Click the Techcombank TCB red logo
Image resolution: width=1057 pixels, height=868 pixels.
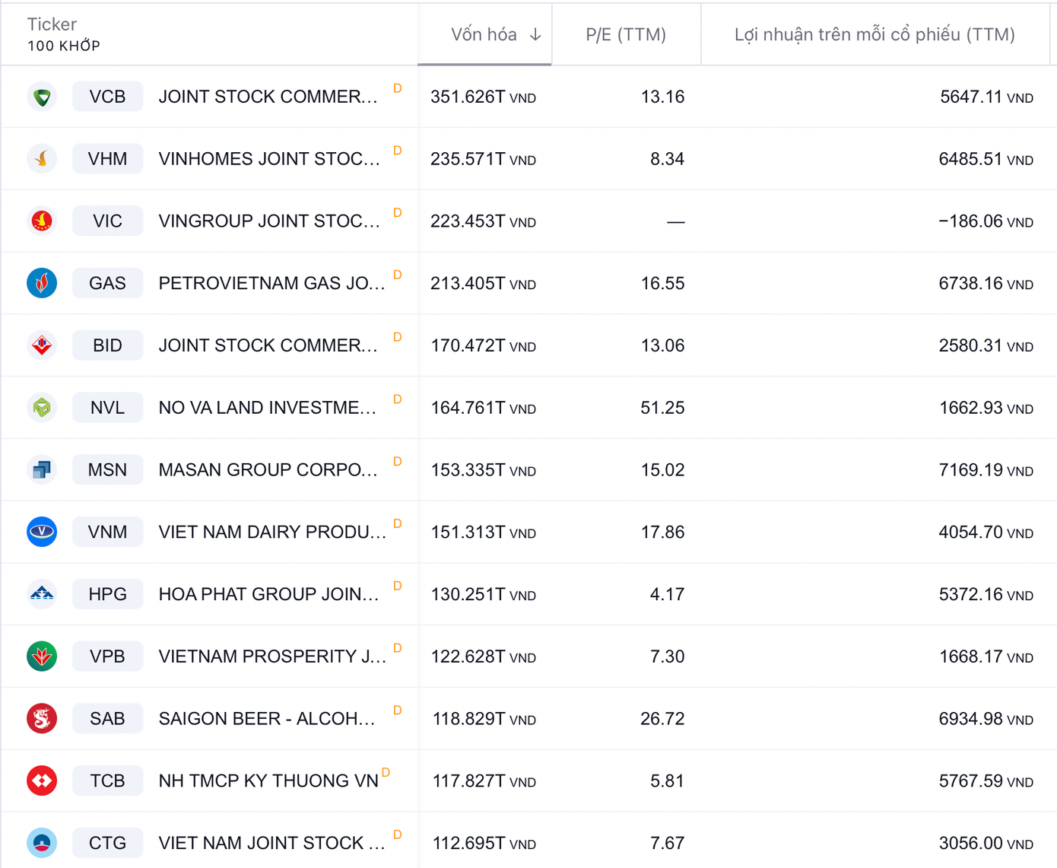[42, 781]
